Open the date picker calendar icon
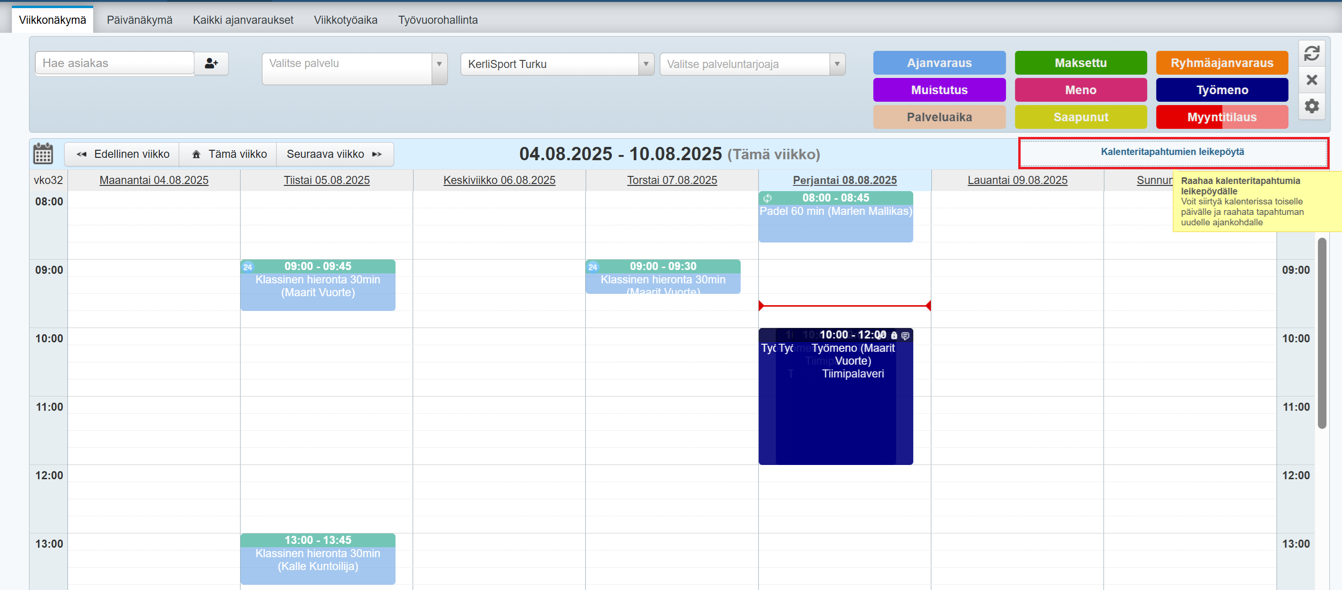This screenshot has height=590, width=1342. pos(43,154)
